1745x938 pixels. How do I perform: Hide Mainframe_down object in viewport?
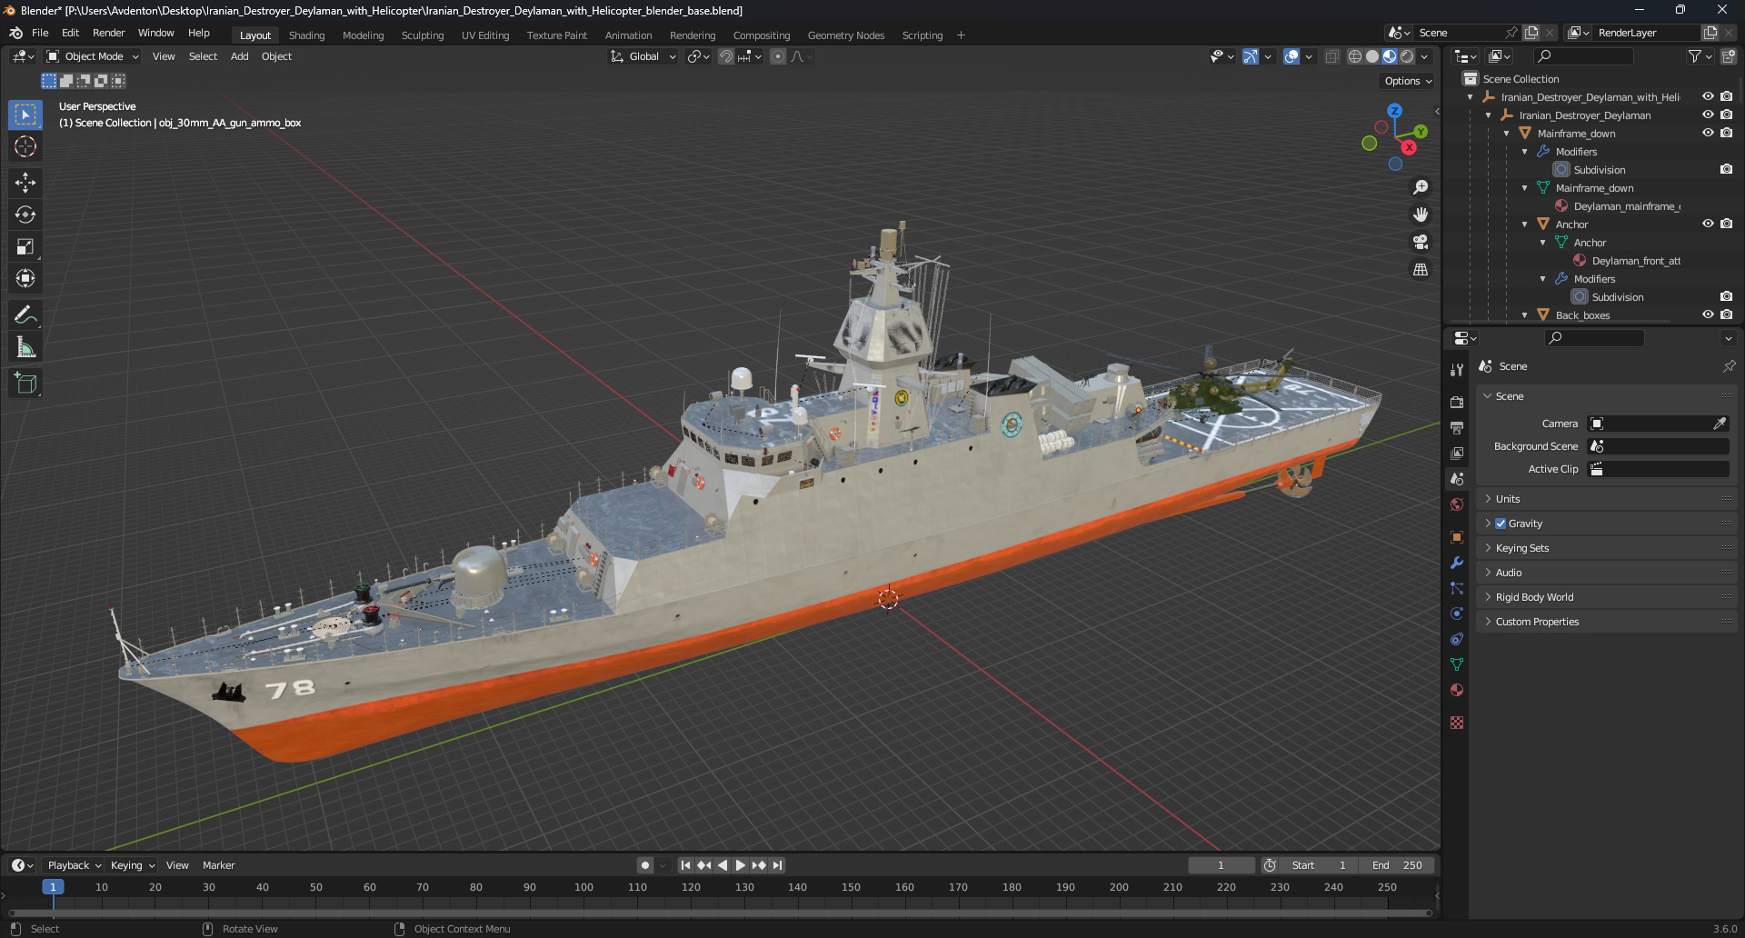[x=1708, y=133]
